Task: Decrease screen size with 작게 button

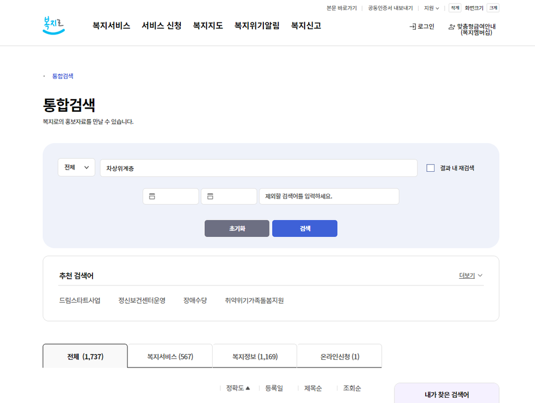Action: (x=455, y=8)
